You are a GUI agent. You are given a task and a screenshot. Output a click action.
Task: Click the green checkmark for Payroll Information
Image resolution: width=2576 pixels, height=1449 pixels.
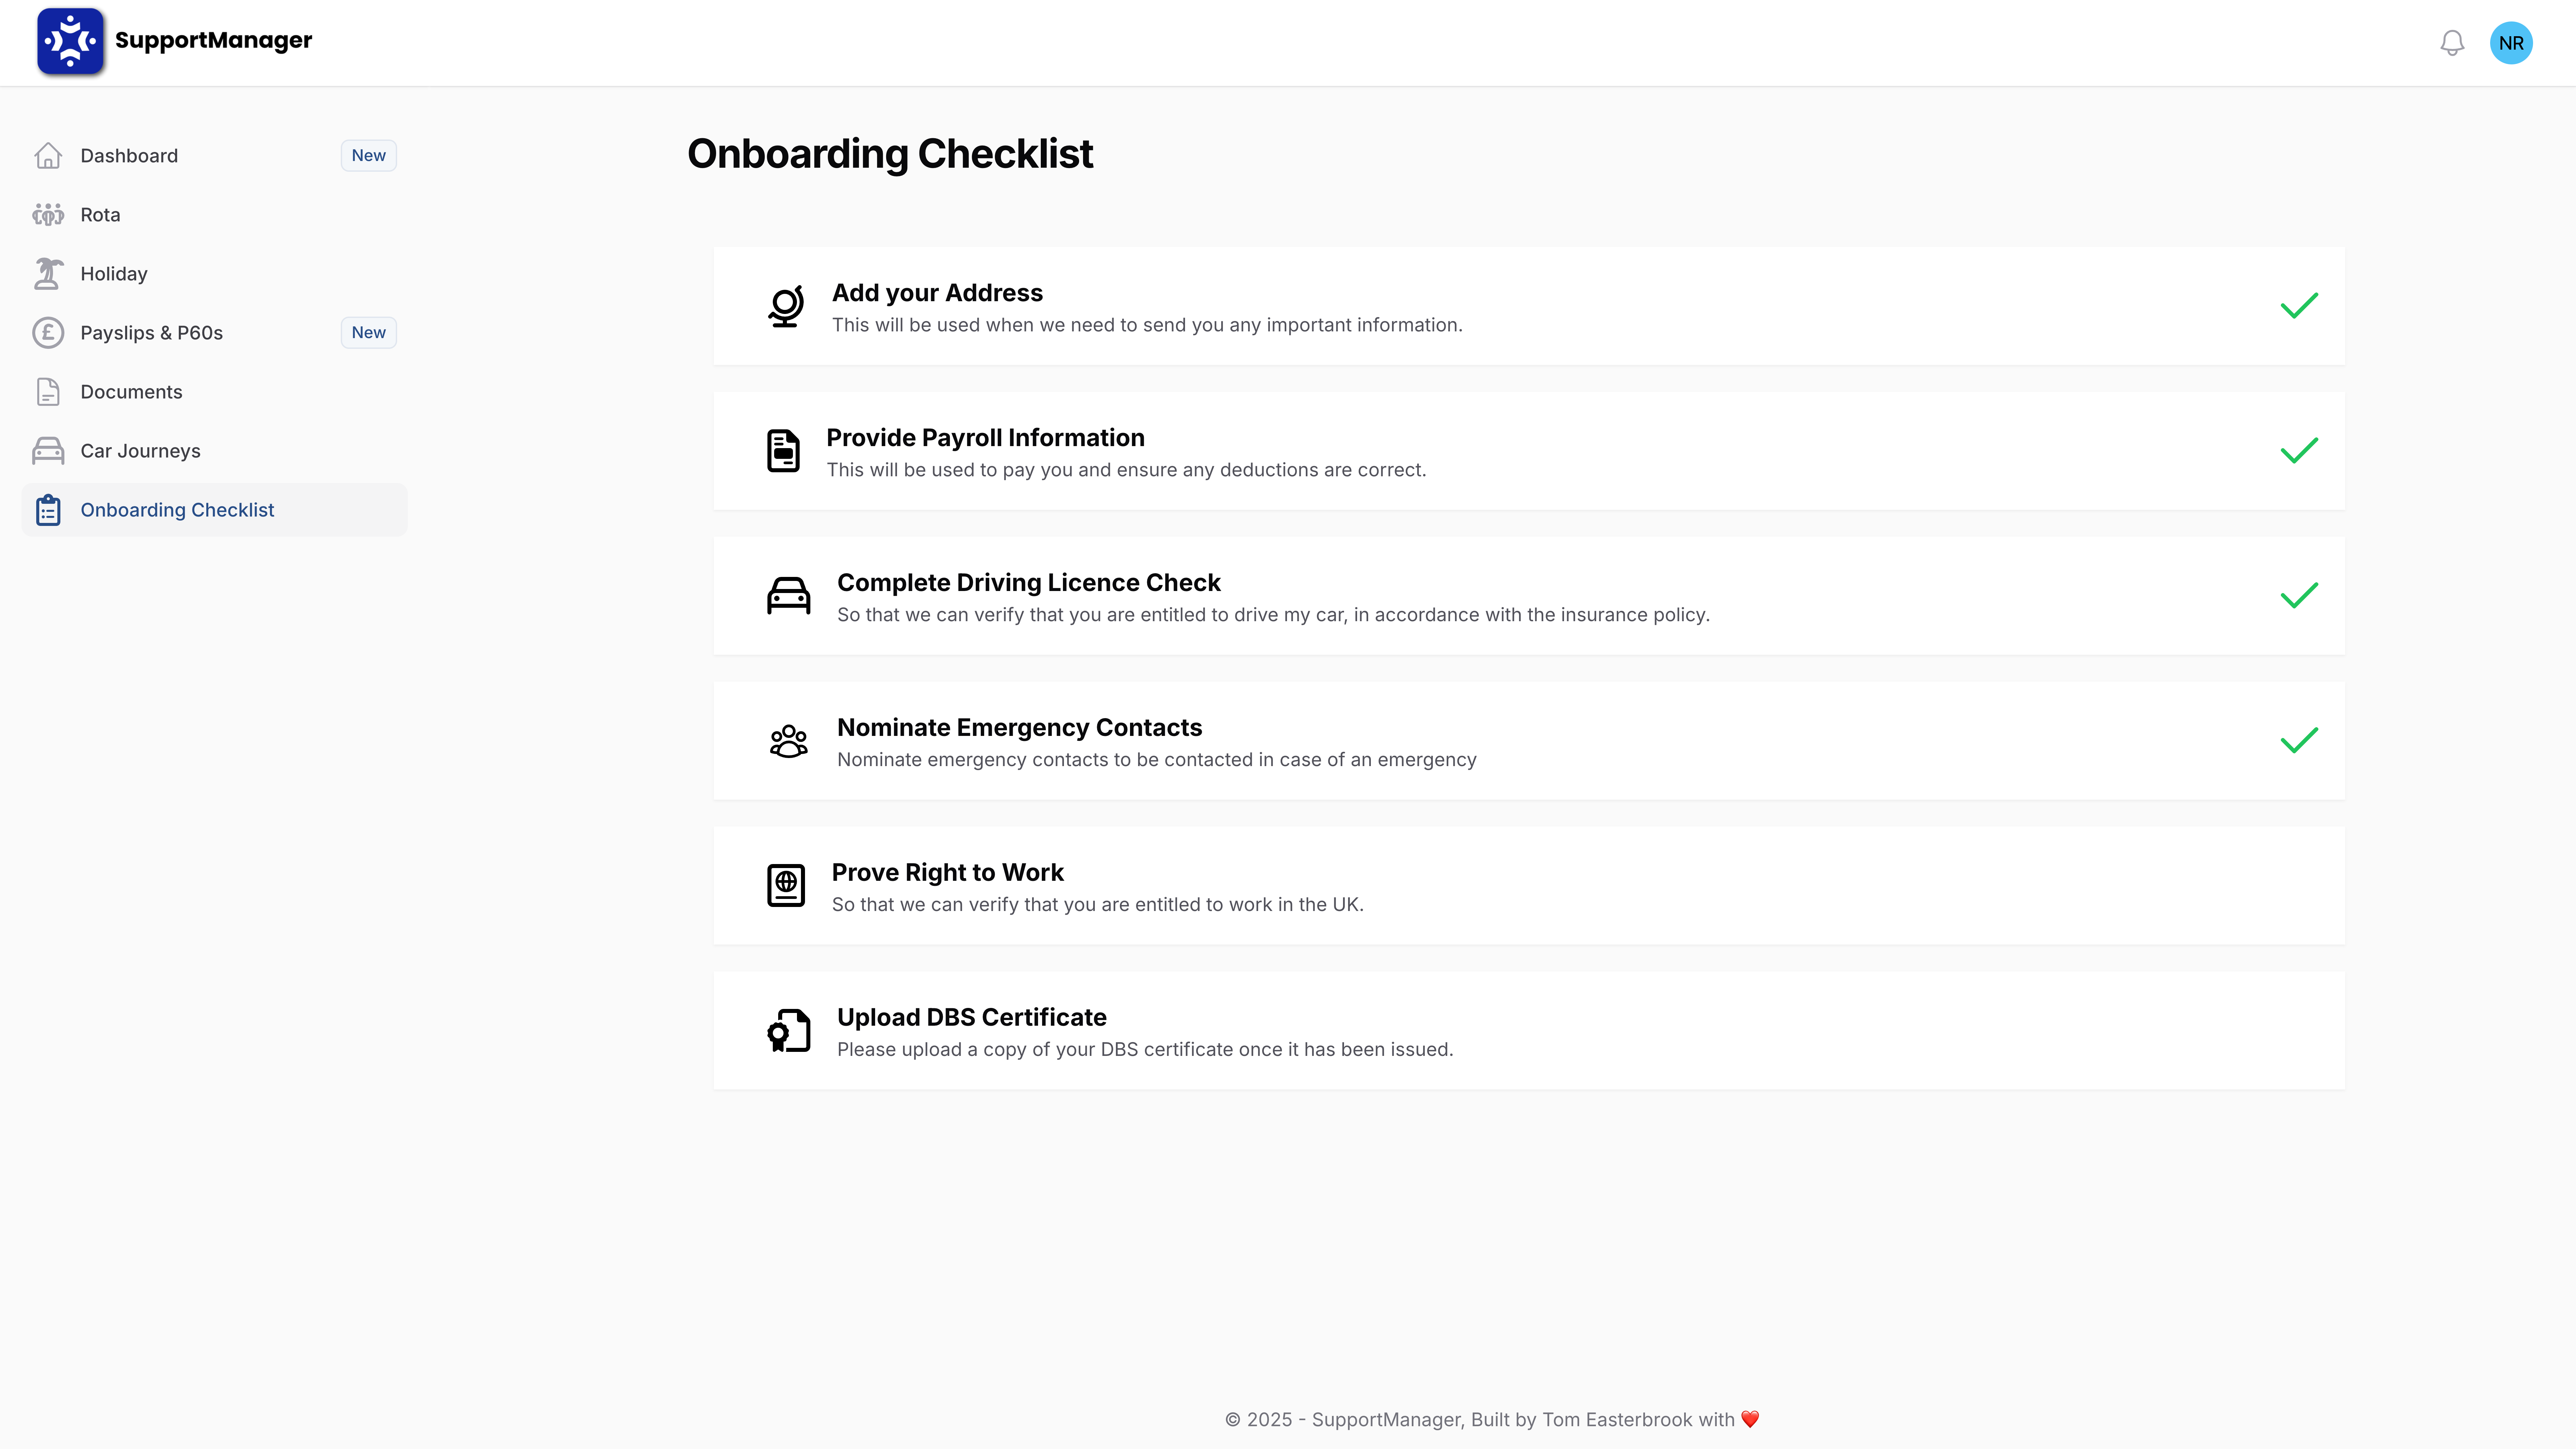click(2299, 451)
